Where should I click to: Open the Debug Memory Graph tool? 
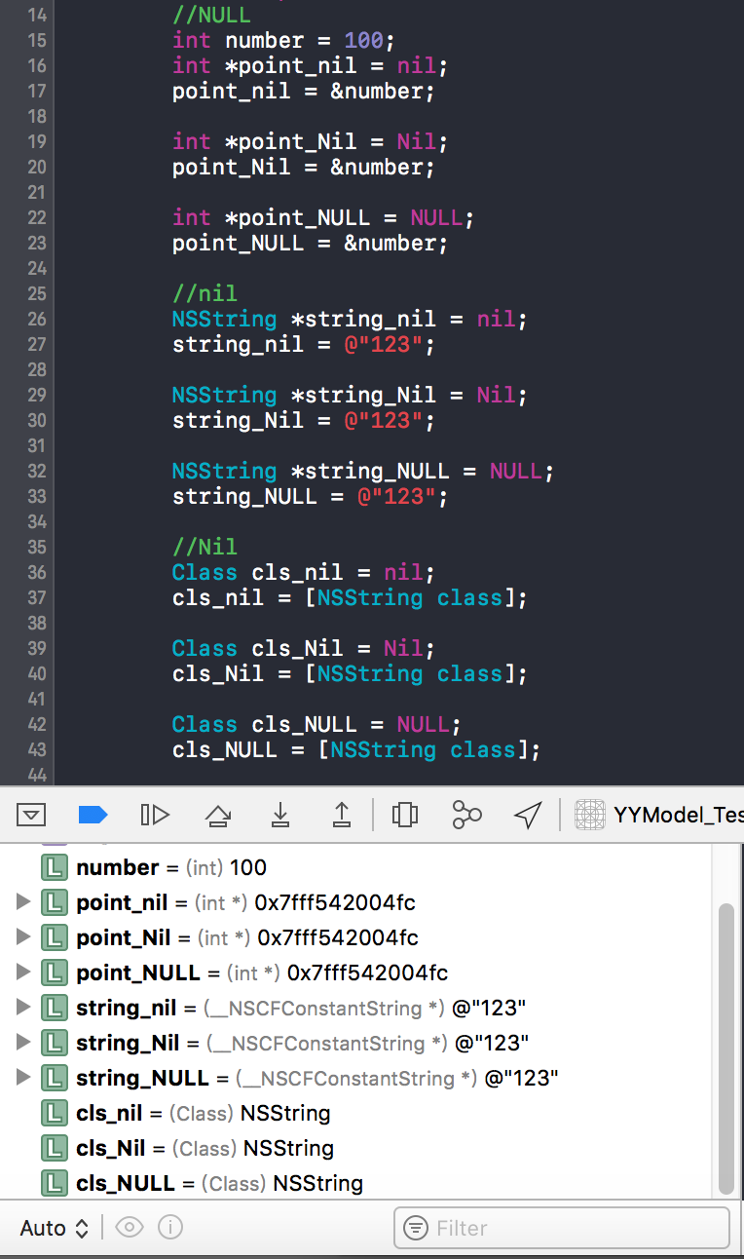pos(467,815)
